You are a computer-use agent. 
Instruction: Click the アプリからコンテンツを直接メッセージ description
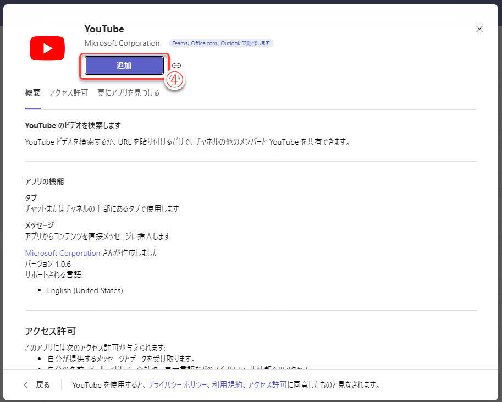coord(97,236)
